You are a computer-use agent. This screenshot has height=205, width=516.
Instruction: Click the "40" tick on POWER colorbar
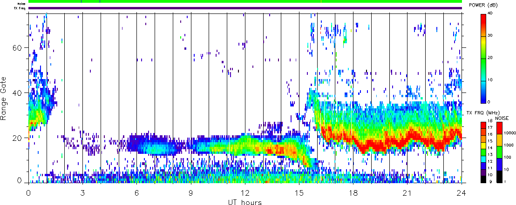(489, 13)
